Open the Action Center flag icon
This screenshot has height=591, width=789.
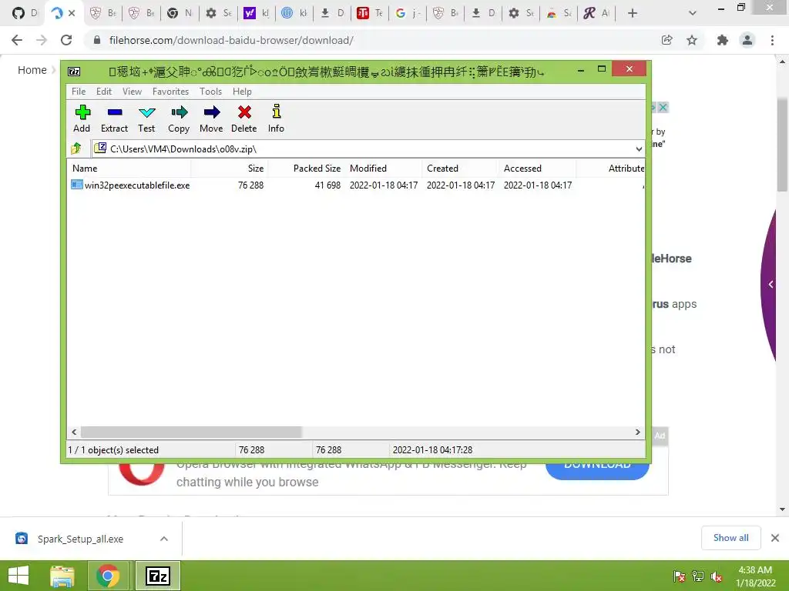click(x=679, y=576)
